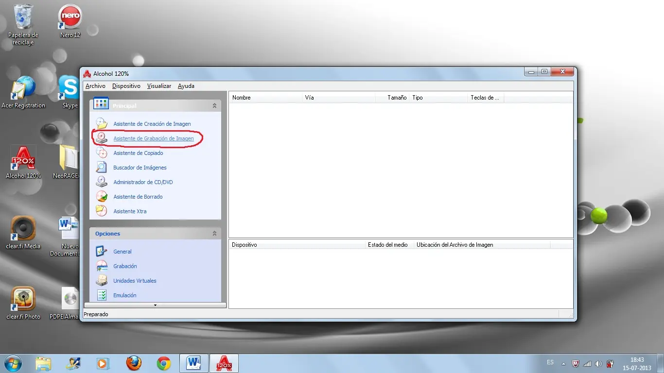
Task: Sort image list by Vía column
Action: coord(339,98)
